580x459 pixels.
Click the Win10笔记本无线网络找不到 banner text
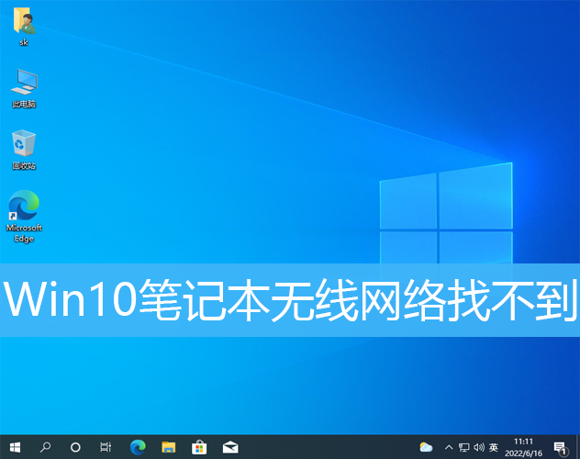[x=290, y=301]
